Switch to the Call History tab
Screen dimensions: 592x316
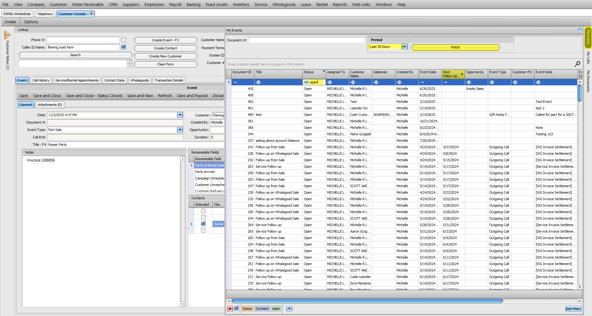(41, 80)
